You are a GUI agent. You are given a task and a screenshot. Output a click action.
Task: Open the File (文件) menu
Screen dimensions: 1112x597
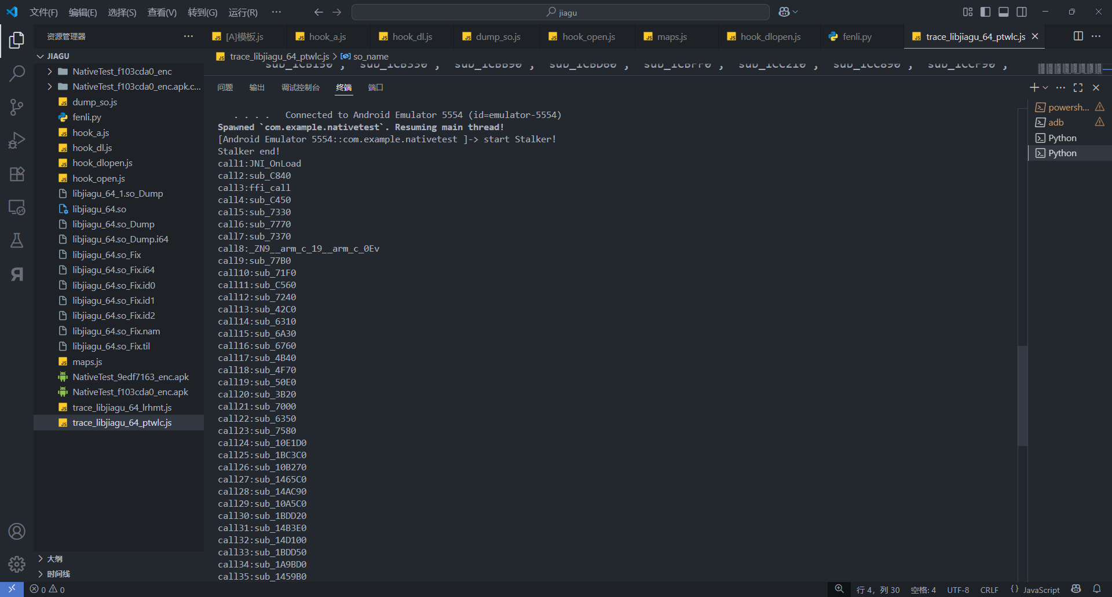tap(44, 12)
